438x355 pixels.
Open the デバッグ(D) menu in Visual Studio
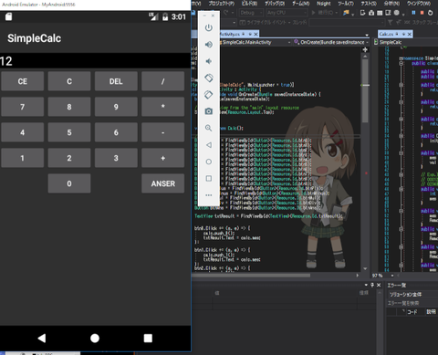275,4
